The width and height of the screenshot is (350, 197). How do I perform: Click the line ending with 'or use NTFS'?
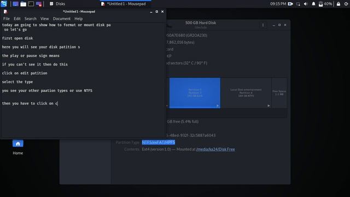tap(47, 90)
